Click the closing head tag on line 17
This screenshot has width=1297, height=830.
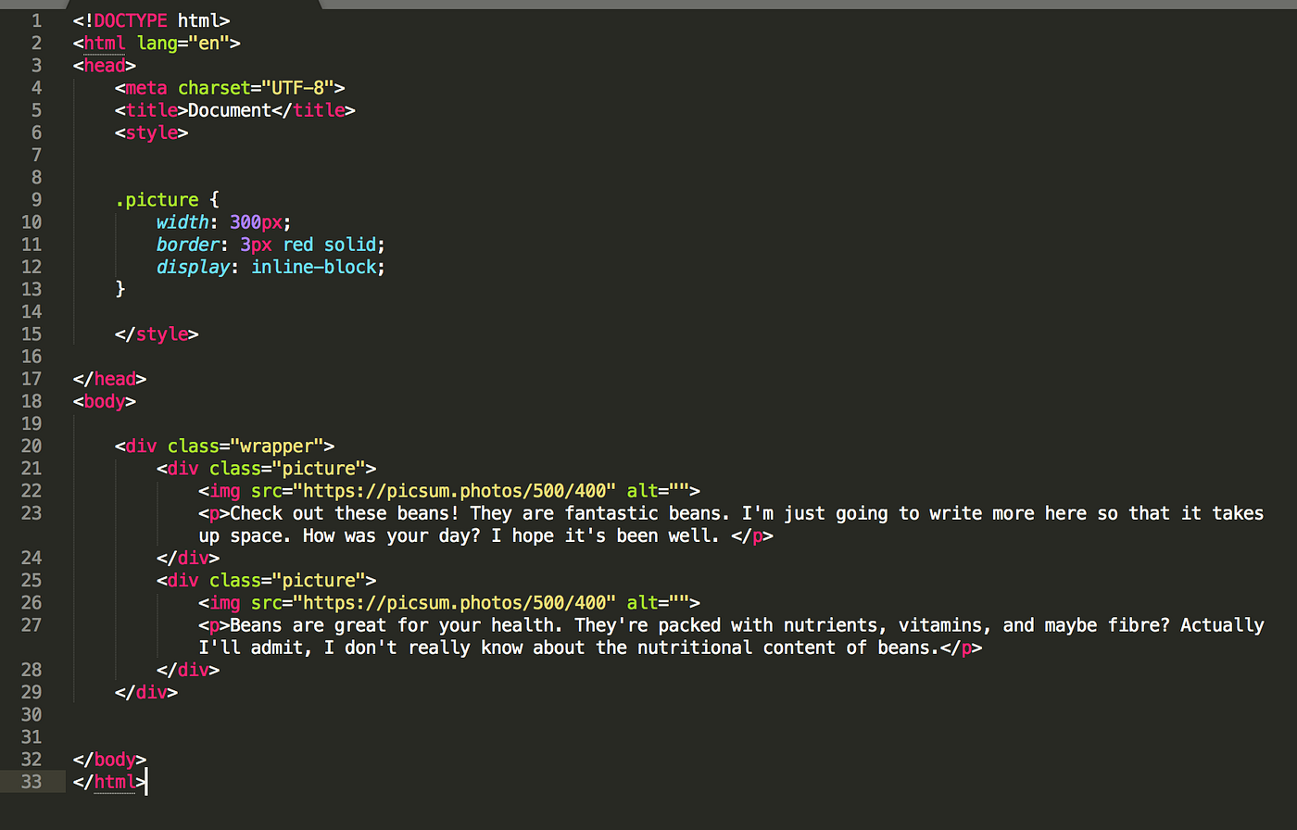coord(109,379)
